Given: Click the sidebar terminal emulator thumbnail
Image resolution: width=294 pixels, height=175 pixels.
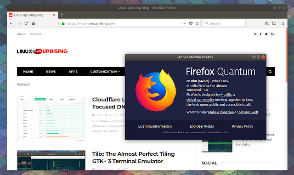Looking at the screenshot, I should (x=217, y=146).
